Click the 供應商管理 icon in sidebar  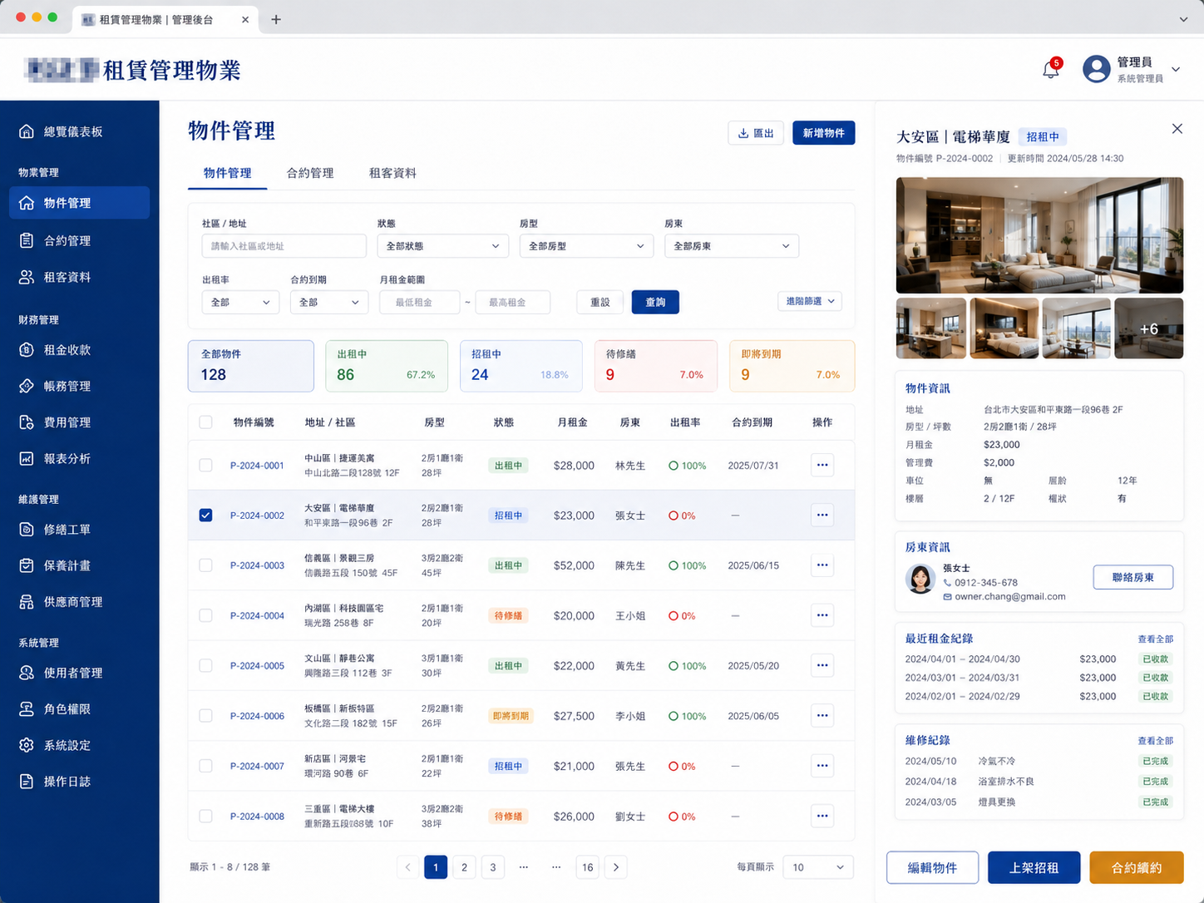(x=27, y=602)
